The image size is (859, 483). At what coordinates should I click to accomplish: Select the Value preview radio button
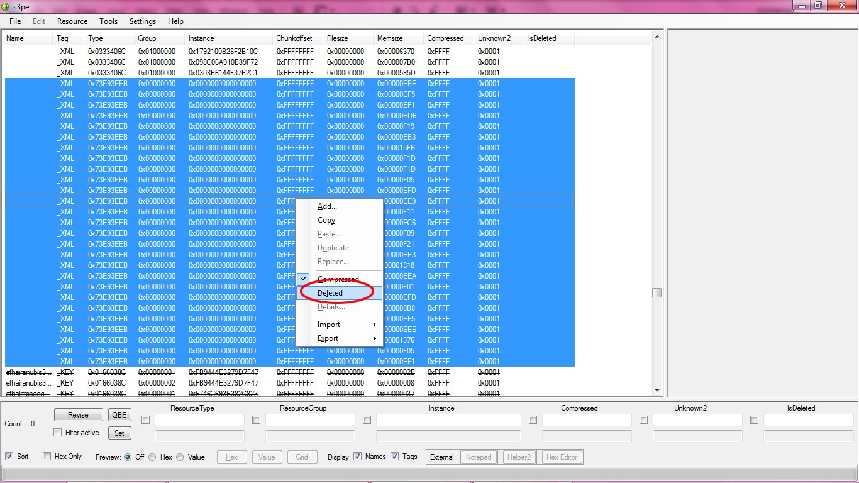click(x=179, y=457)
